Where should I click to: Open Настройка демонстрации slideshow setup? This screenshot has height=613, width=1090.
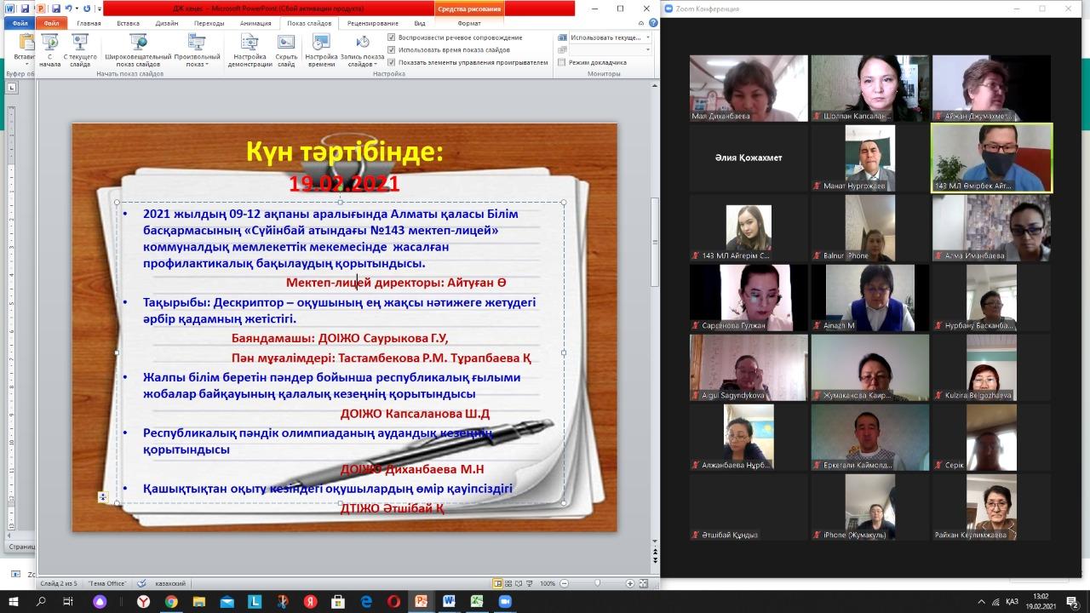(x=250, y=49)
